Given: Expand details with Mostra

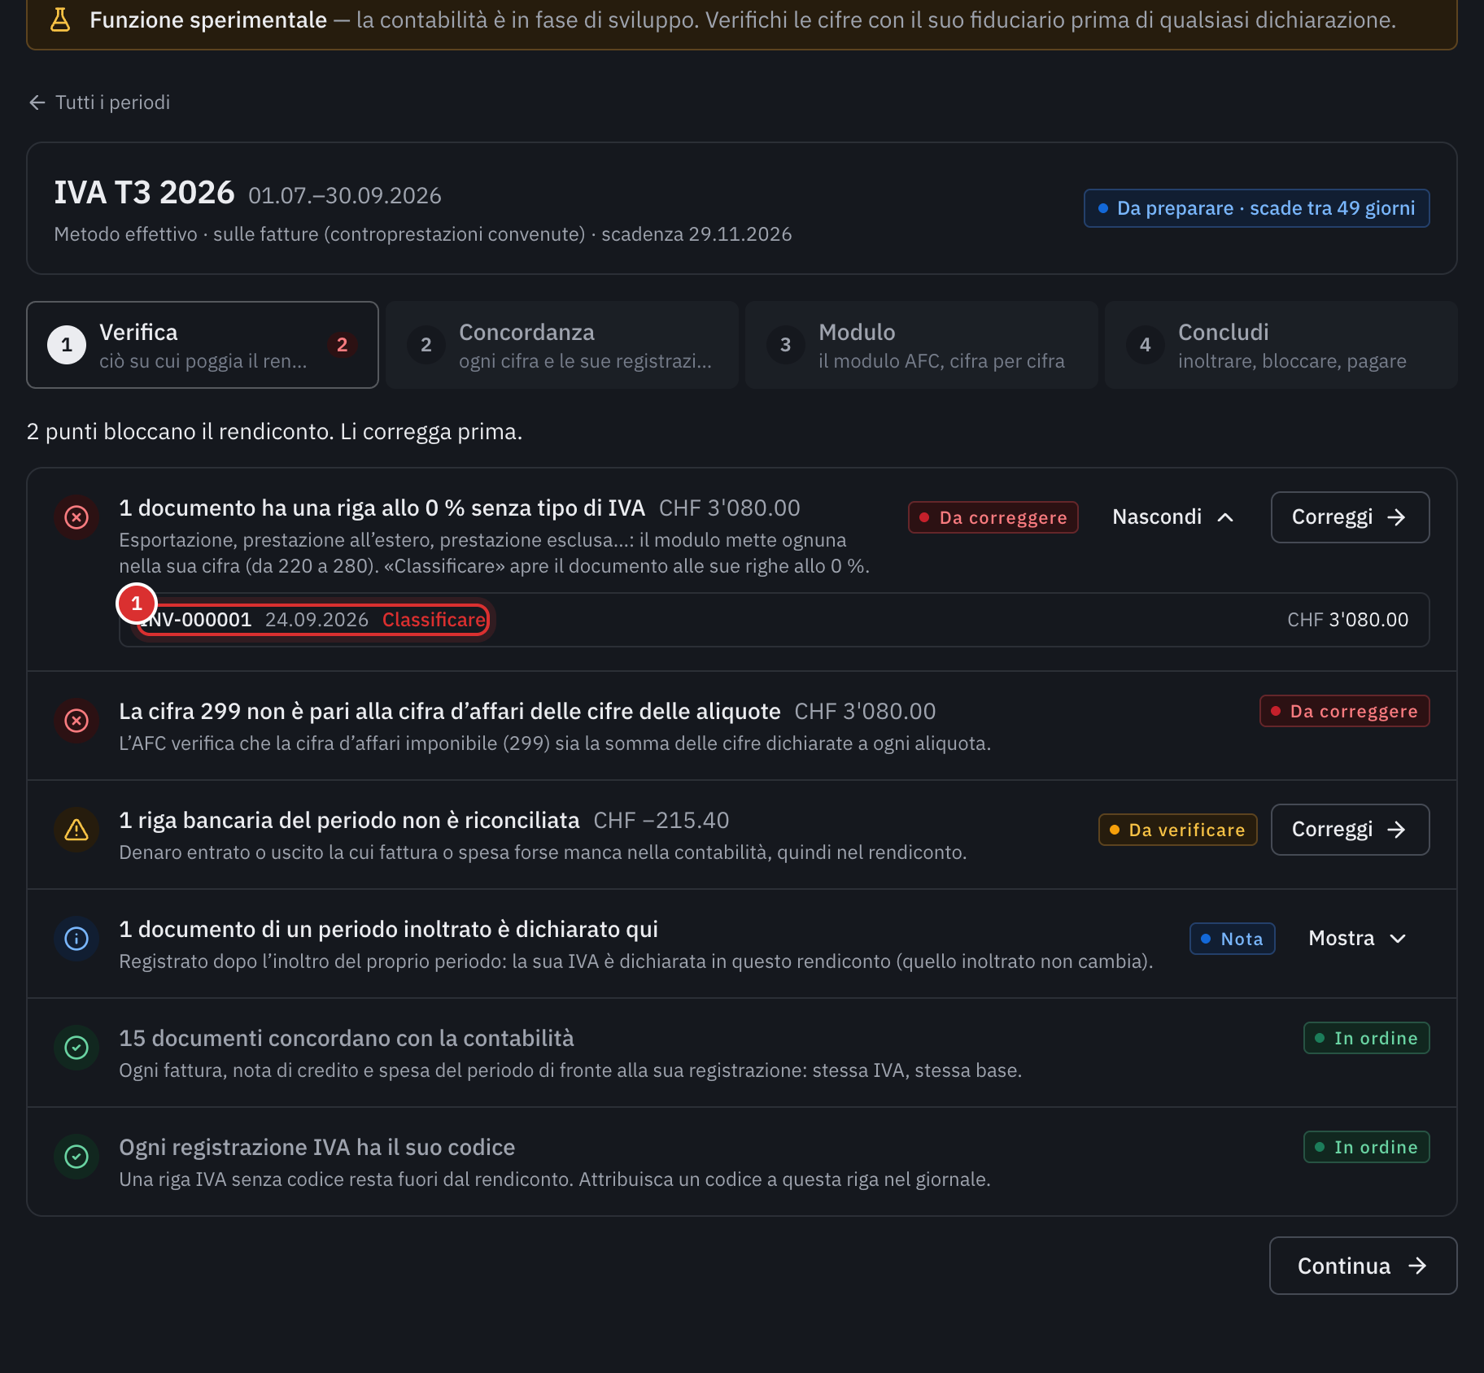Looking at the screenshot, I should pyautogui.click(x=1357, y=939).
